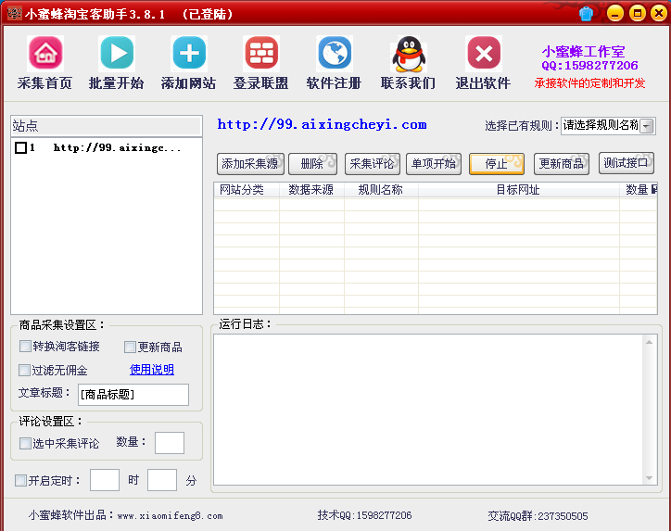The height and width of the screenshot is (531, 671).
Task: Enable 选中采集评论 checkbox
Action: click(x=25, y=444)
